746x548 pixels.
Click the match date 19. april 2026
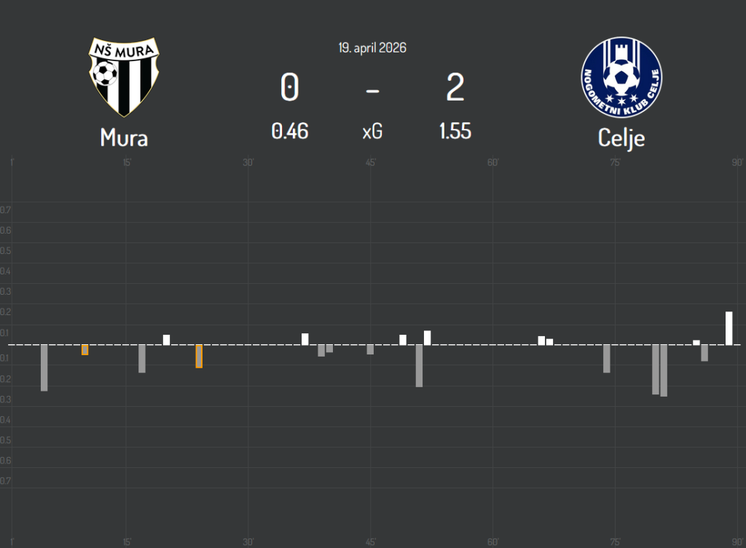point(372,48)
